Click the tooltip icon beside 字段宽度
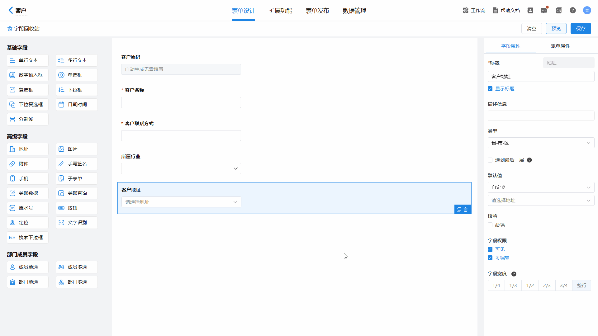598x336 pixels. coord(514,274)
